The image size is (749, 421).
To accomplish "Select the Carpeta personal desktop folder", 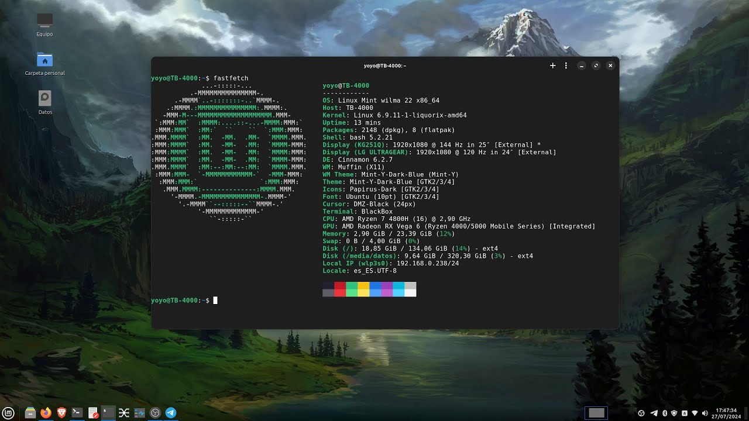I will [44, 64].
